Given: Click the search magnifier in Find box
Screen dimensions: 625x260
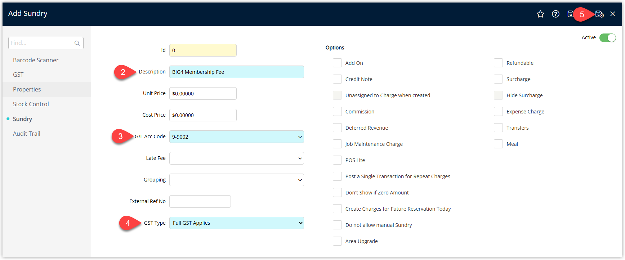Looking at the screenshot, I should (x=77, y=43).
